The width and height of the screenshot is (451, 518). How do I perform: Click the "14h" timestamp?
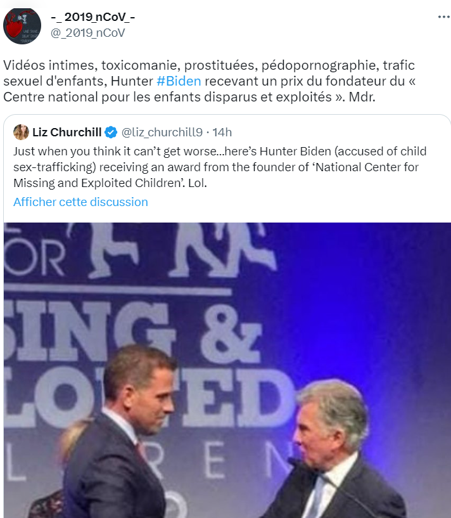[x=222, y=133]
